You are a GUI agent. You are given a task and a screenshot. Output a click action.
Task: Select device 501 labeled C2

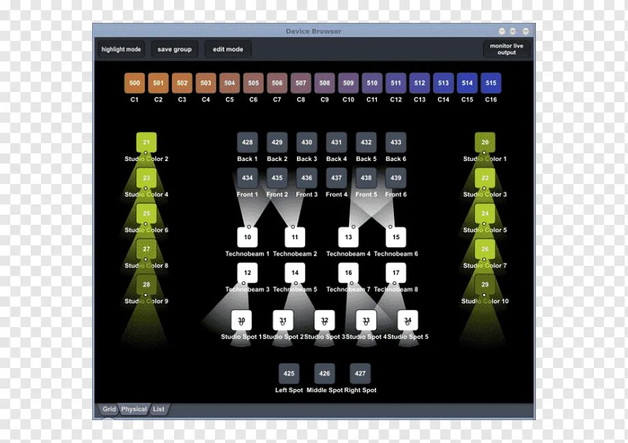[x=158, y=83]
